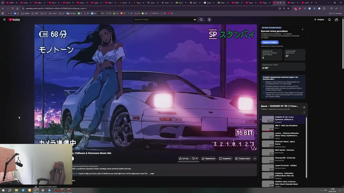Screen dimensions: 344x193
Task: Open the Twitch bookmarks folder
Action: pos(53,13)
